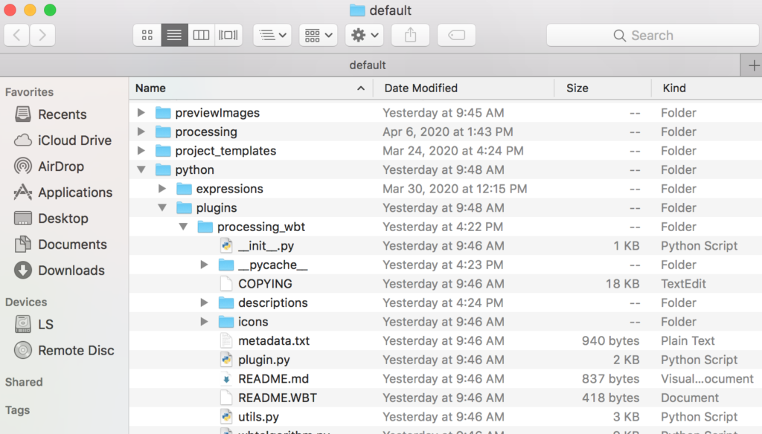Screen dimensions: 762x434
Task: Switch to column view layout
Action: tap(201, 35)
